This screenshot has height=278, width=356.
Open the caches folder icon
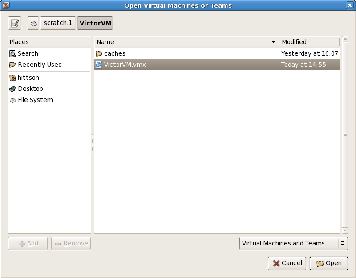[99, 53]
